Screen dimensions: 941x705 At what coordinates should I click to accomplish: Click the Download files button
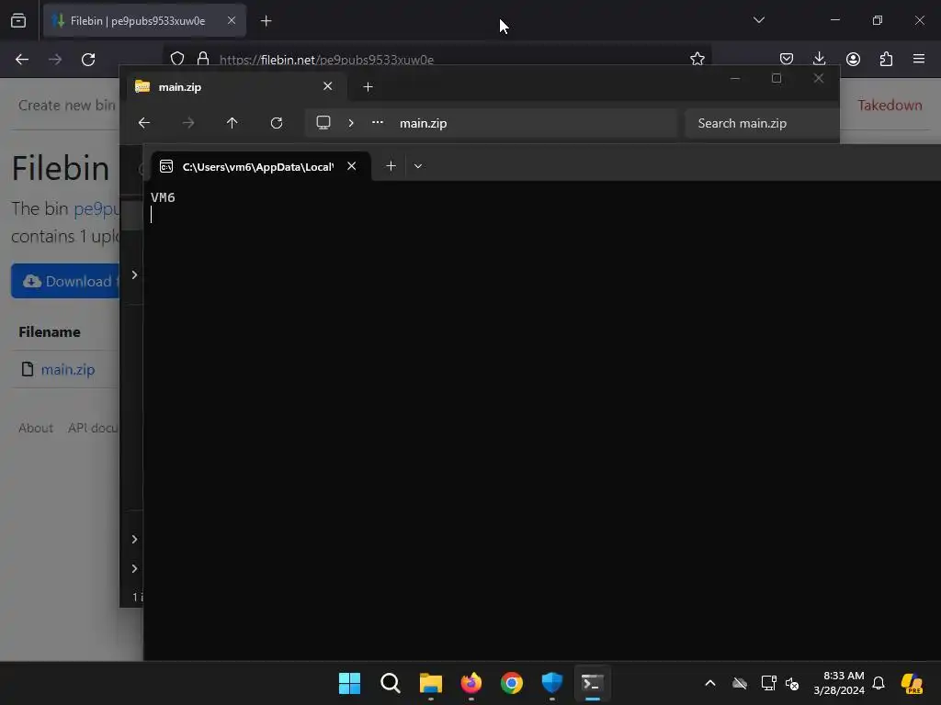click(x=65, y=281)
